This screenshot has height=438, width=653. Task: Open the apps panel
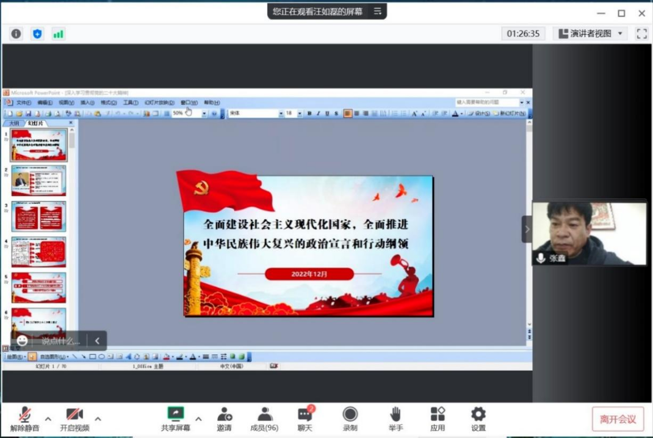[x=438, y=418]
